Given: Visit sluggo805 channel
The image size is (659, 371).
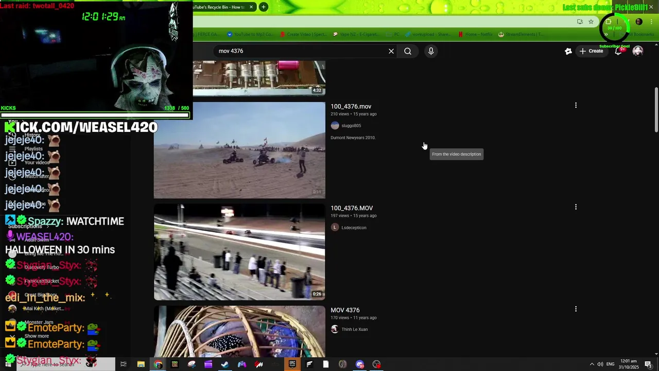Looking at the screenshot, I should [x=351, y=126].
